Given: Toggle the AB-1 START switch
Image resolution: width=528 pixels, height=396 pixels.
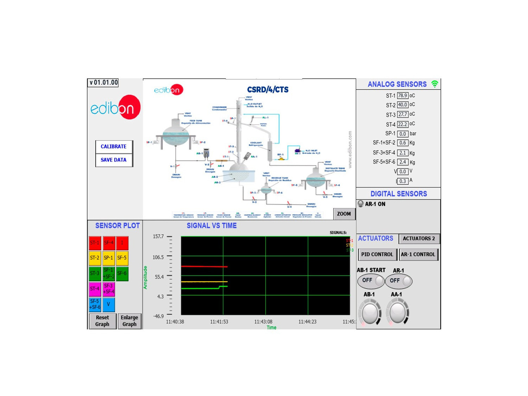Looking at the screenshot, I should click(x=371, y=281).
